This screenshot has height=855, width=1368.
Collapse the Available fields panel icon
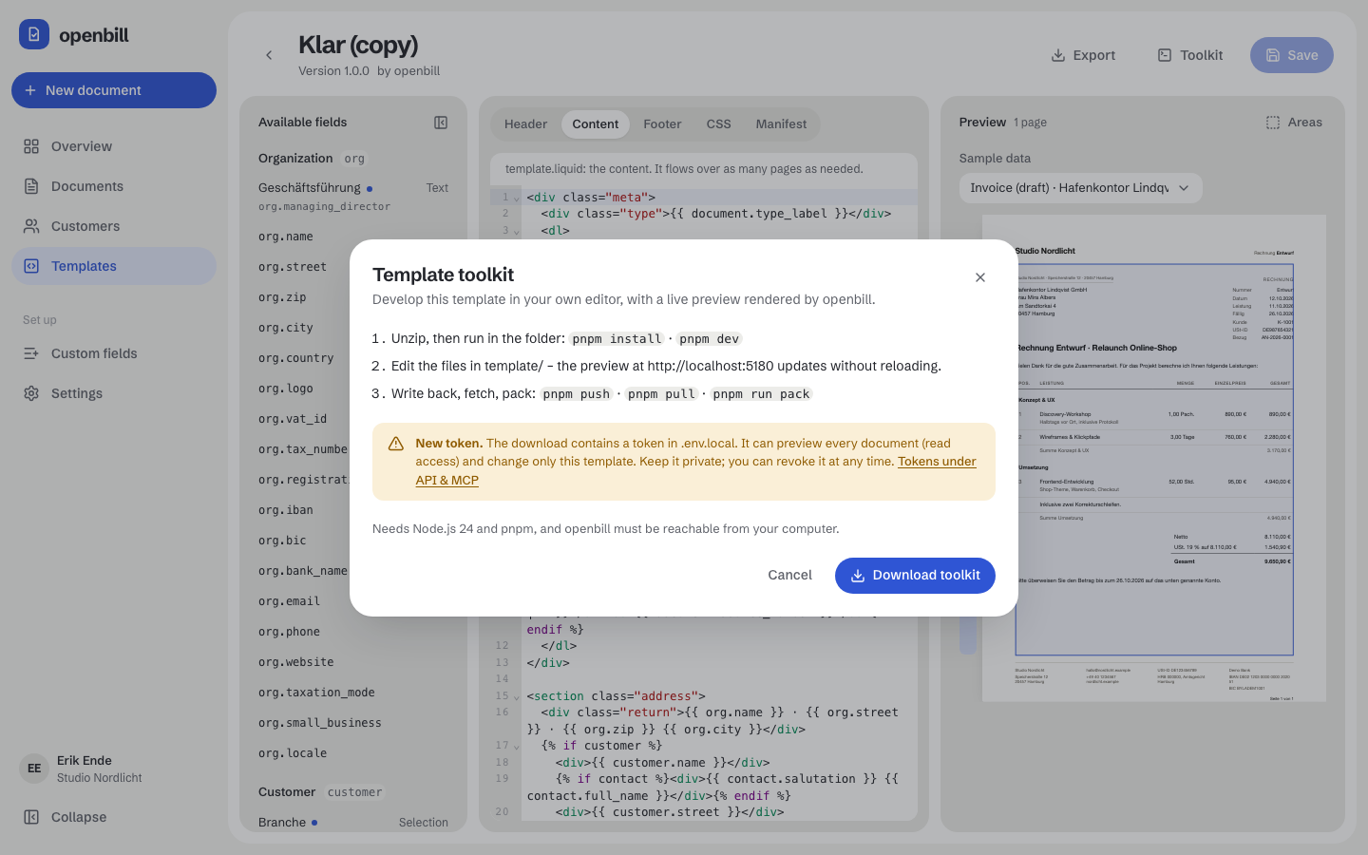click(x=441, y=123)
